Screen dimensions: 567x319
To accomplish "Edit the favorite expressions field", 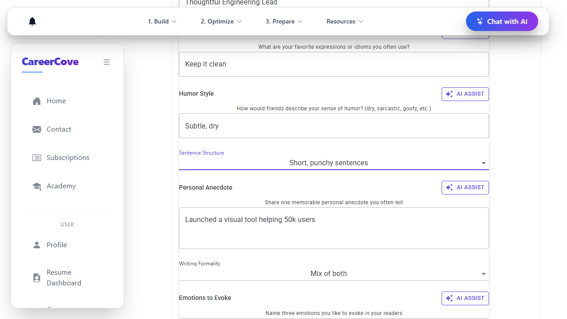I will (334, 64).
